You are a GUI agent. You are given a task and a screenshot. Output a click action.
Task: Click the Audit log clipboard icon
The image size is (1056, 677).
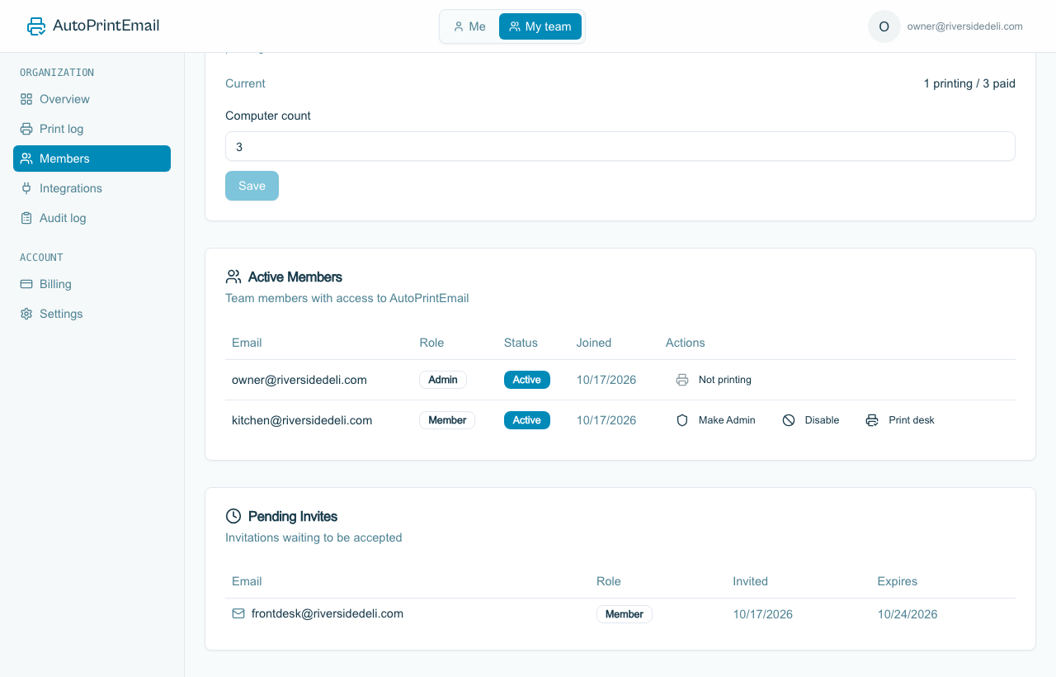tap(26, 218)
